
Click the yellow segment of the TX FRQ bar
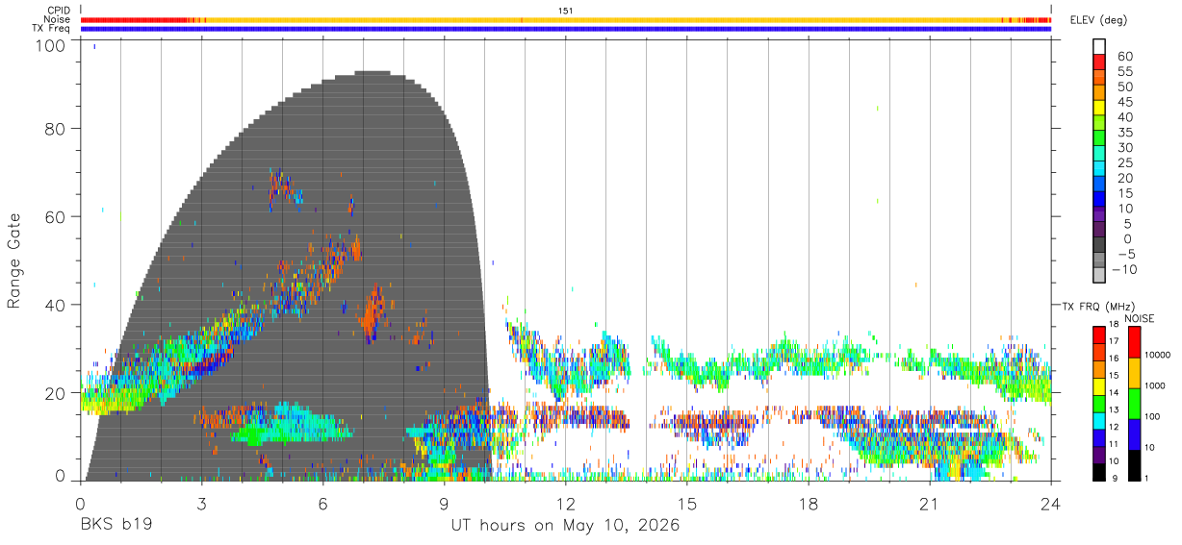(1099, 386)
